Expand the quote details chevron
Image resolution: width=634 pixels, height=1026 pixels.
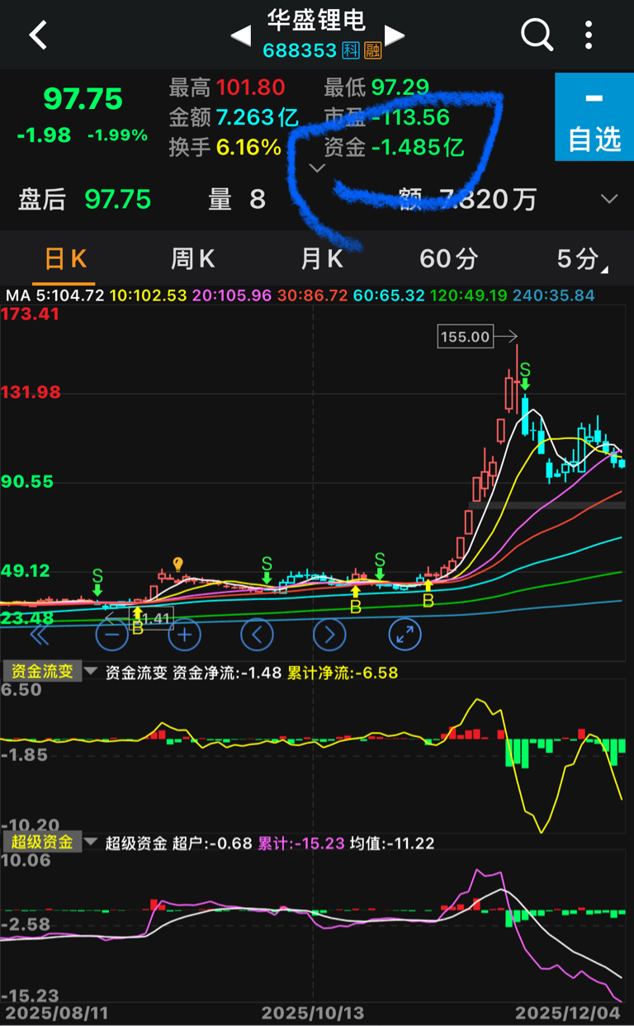click(x=317, y=168)
